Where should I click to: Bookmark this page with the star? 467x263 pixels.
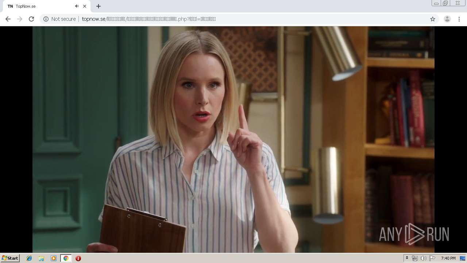(433, 19)
